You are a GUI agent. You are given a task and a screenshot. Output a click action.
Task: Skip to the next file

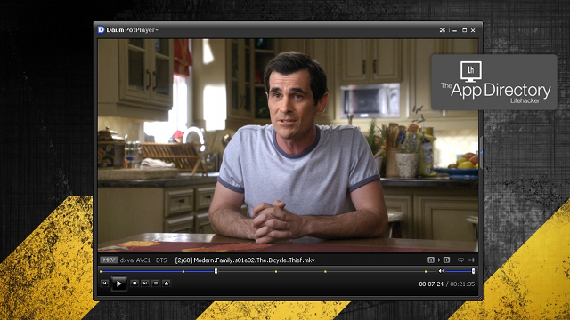tap(145, 283)
